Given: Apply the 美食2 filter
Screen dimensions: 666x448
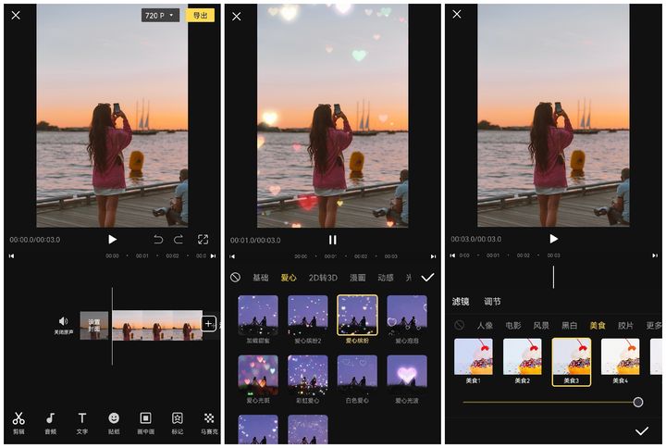Looking at the screenshot, I should [x=523, y=361].
